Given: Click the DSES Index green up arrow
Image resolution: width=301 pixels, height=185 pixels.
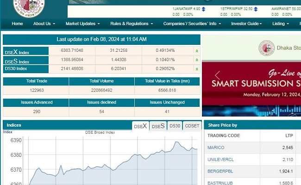Looking at the screenshot, I should click(x=197, y=60).
